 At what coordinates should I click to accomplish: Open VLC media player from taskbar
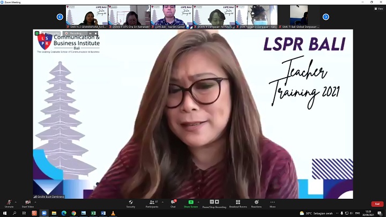pyautogui.click(x=113, y=213)
